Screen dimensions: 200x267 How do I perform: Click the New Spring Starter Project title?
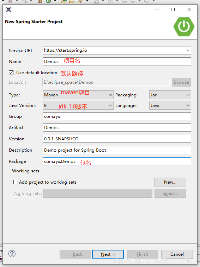[34, 22]
